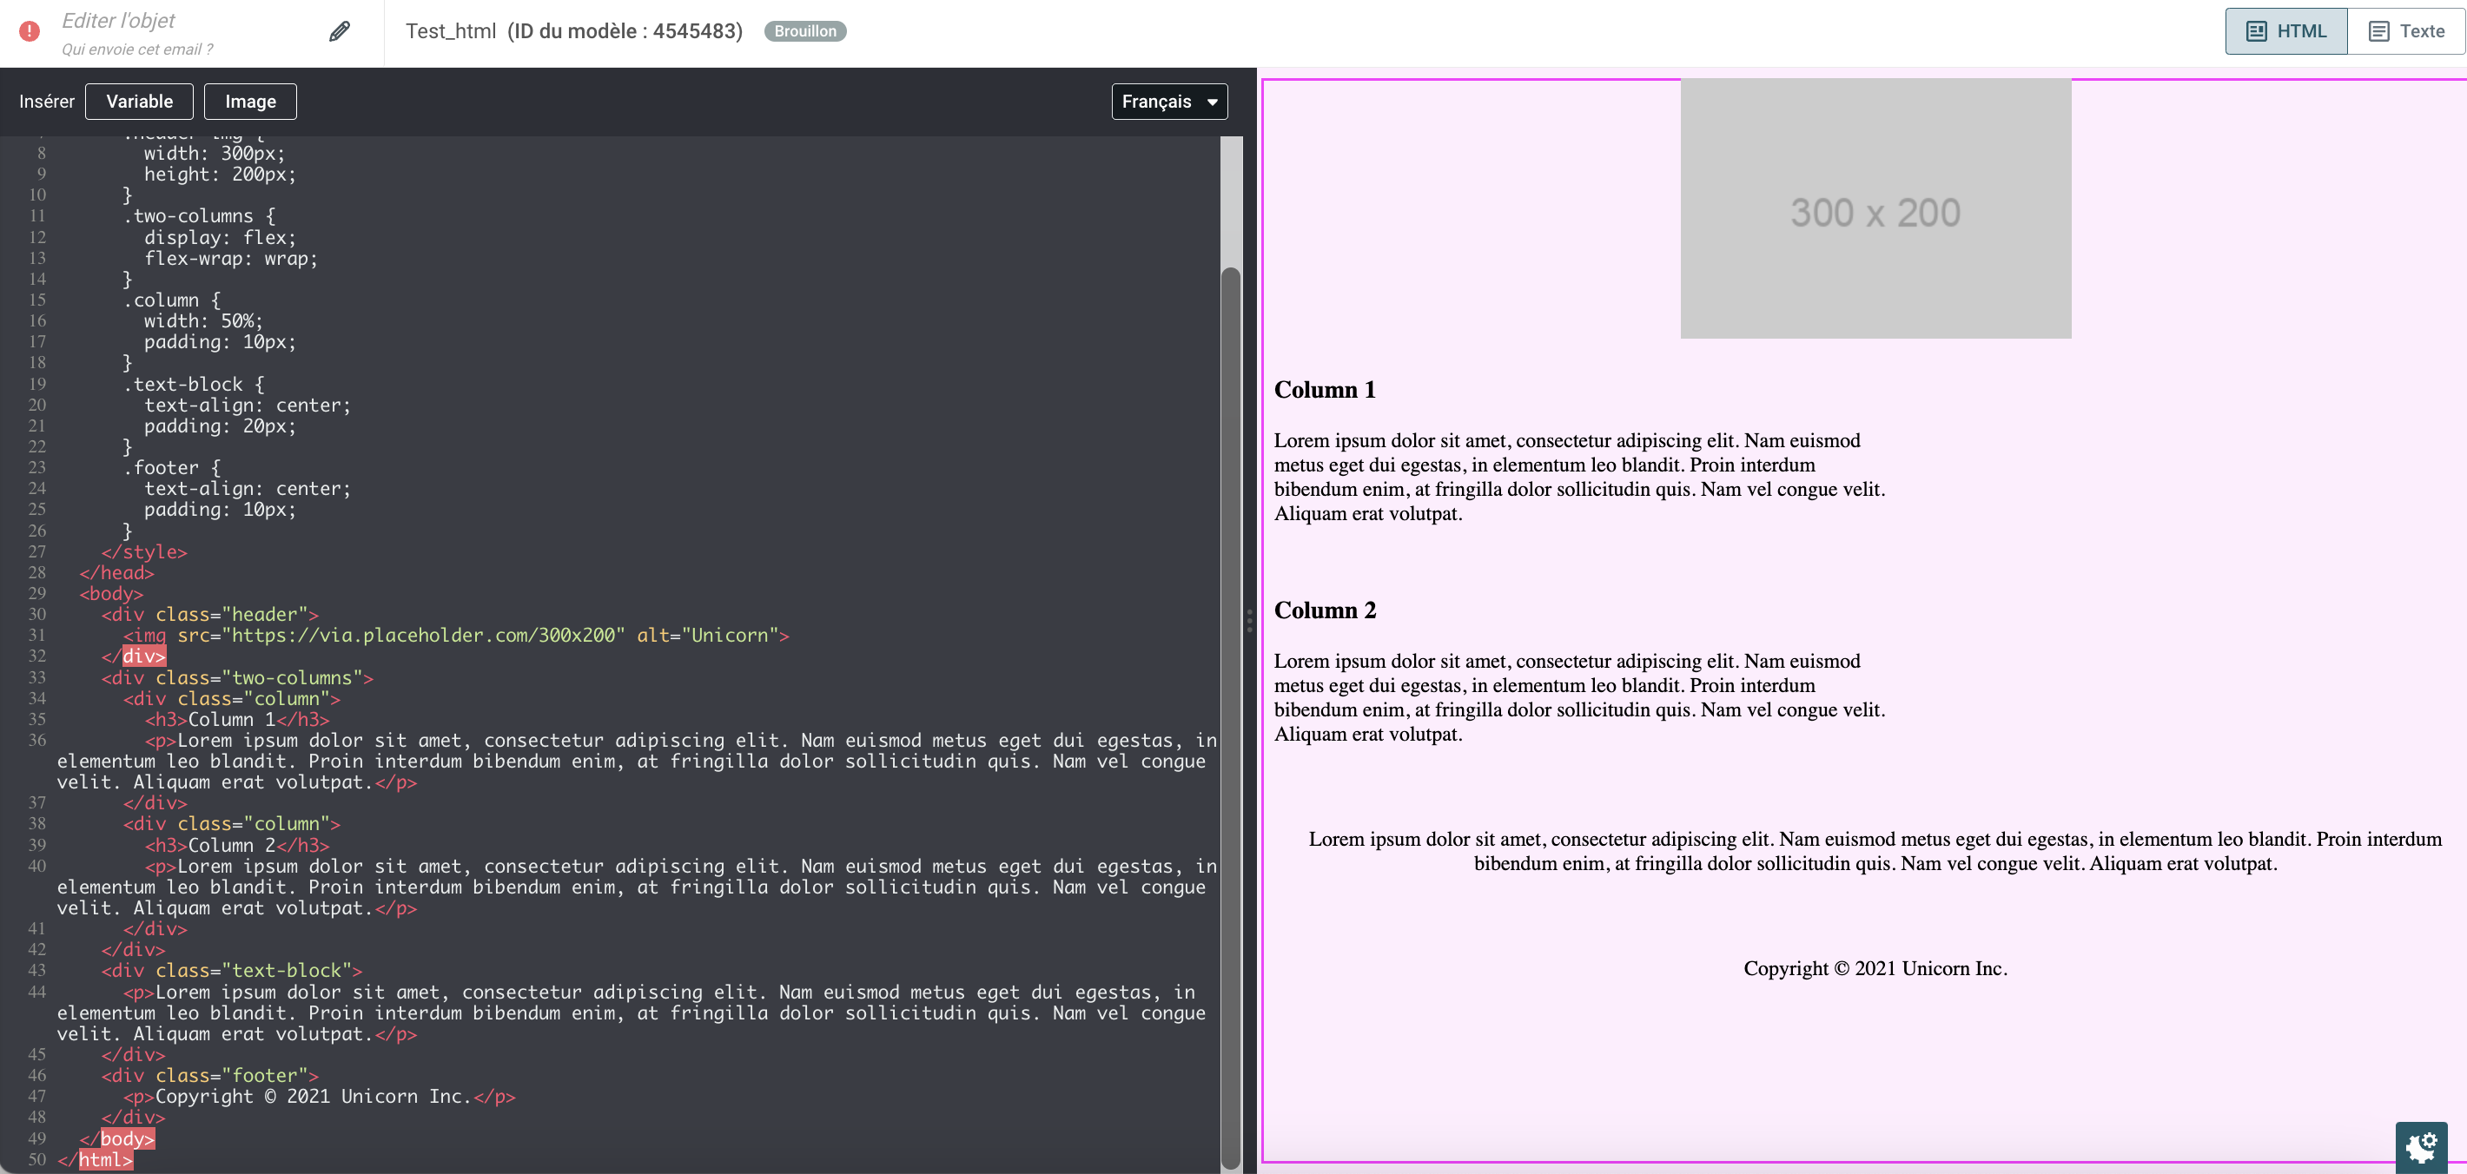
Task: Click the Test_html template title
Action: pos(450,30)
